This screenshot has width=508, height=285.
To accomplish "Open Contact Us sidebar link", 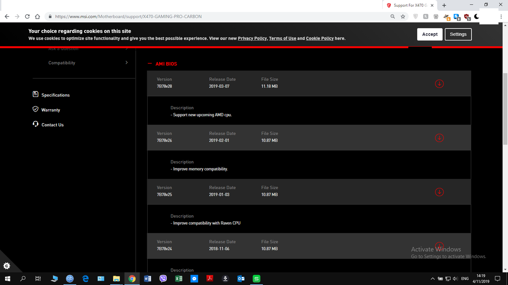I will click(x=52, y=125).
